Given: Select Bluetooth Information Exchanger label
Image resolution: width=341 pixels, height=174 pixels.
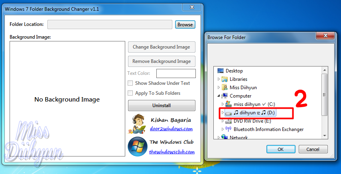Looking at the screenshot, I should [x=268, y=129].
